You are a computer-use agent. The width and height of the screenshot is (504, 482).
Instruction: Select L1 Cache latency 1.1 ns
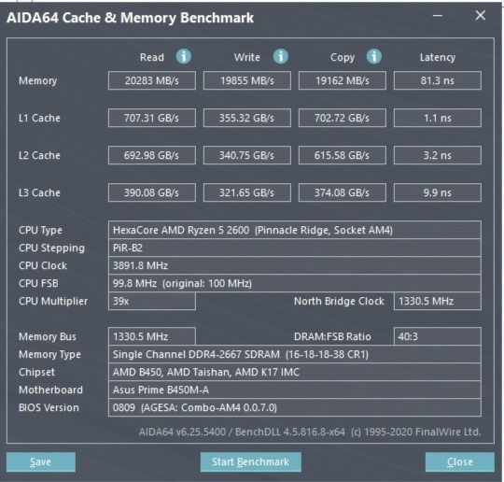[438, 118]
